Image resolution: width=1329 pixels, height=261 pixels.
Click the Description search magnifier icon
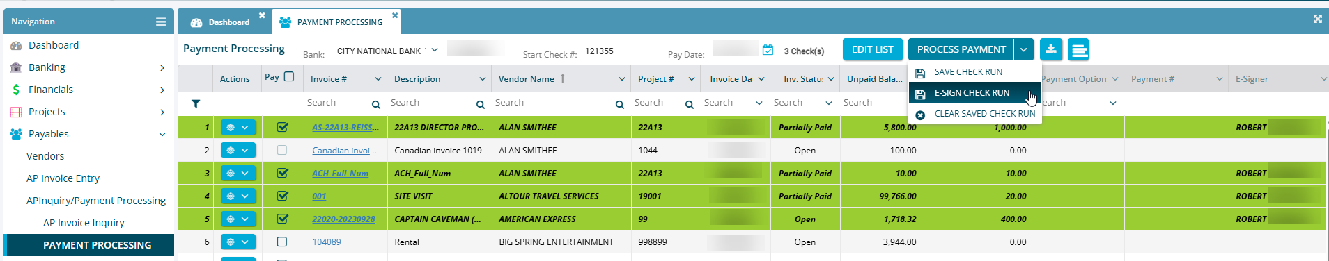point(481,105)
